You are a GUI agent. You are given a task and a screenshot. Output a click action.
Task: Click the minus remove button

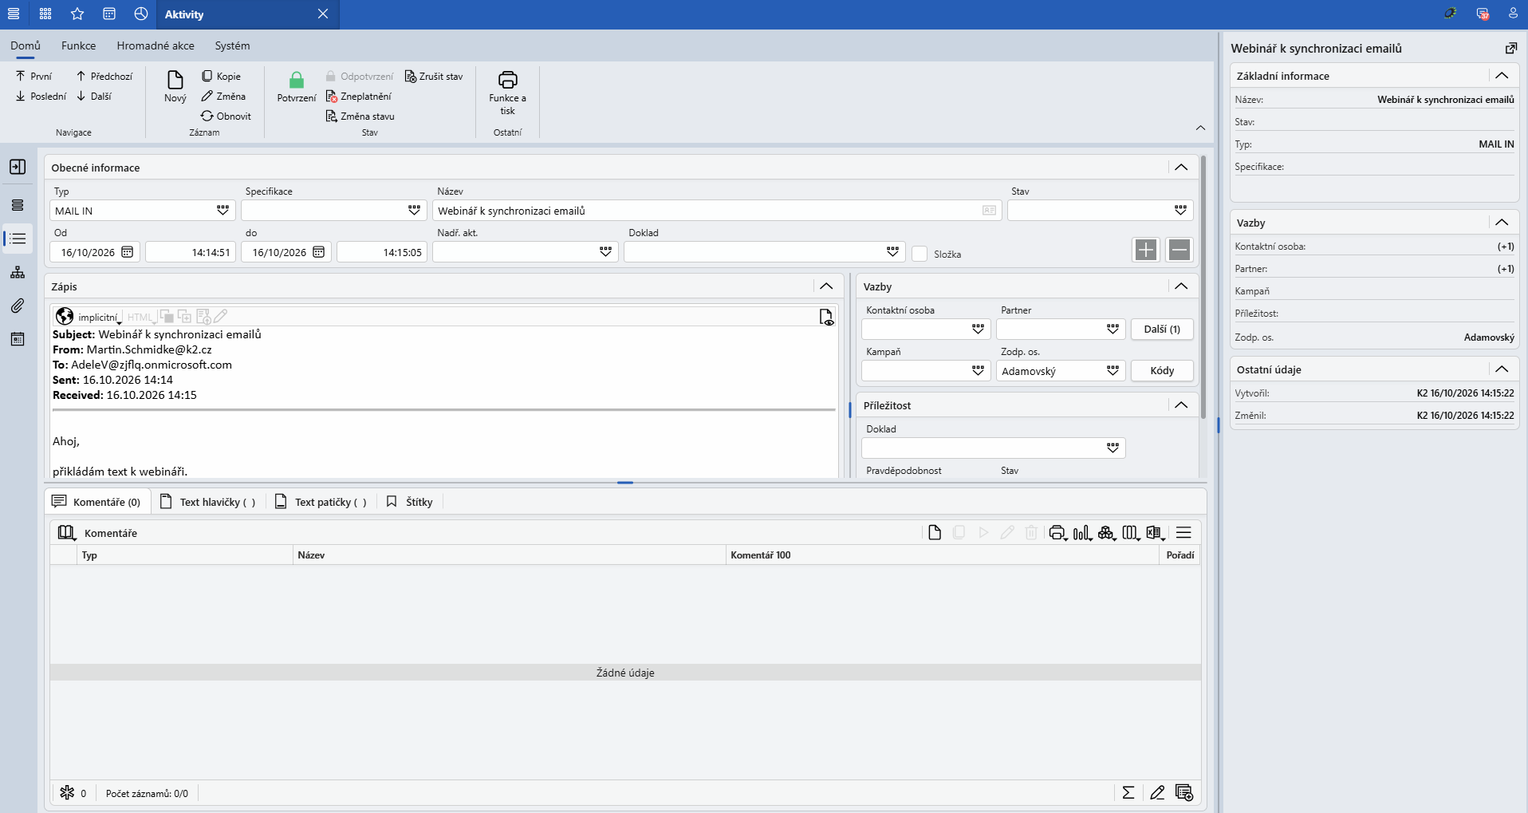point(1179,250)
